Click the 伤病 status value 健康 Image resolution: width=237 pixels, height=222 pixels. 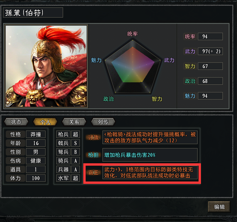pos(36,161)
